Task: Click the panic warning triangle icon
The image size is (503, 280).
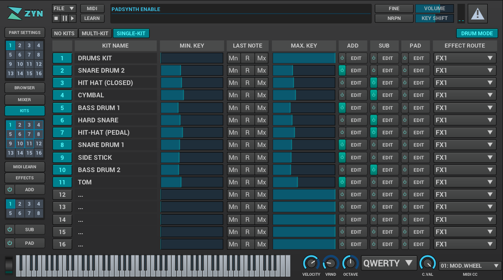Action: coord(477,14)
